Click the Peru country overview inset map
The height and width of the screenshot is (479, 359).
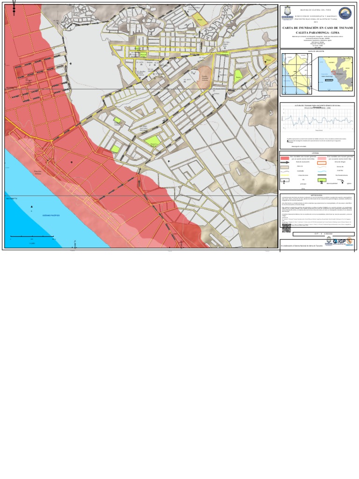coord(296,74)
